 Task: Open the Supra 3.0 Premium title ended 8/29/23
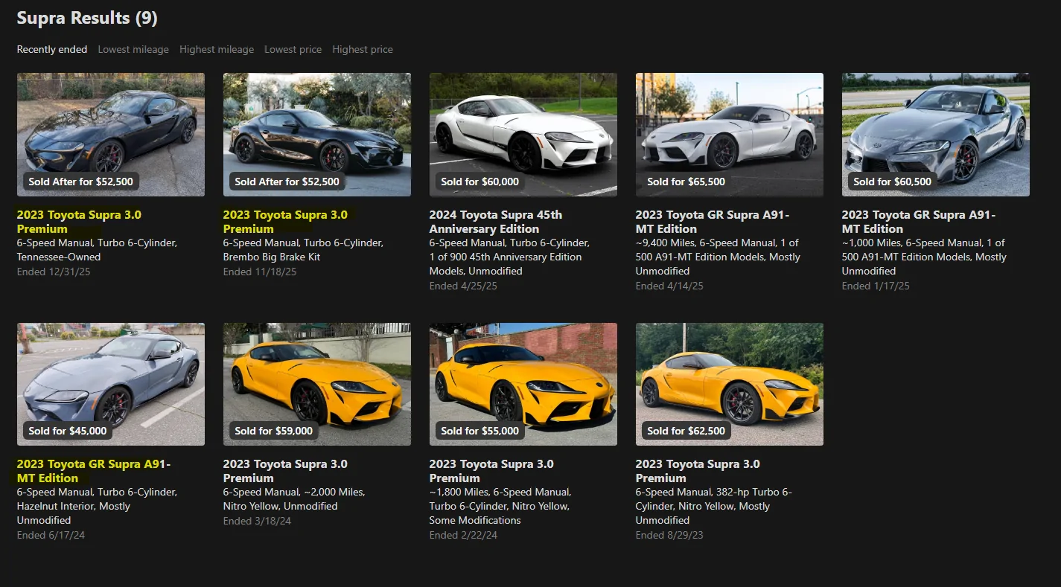[698, 471]
